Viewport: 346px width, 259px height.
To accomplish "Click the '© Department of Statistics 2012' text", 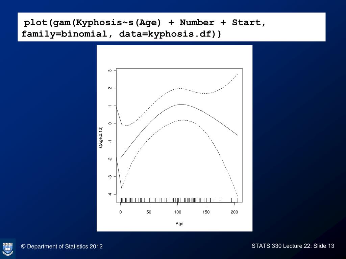I will click(x=62, y=247).
